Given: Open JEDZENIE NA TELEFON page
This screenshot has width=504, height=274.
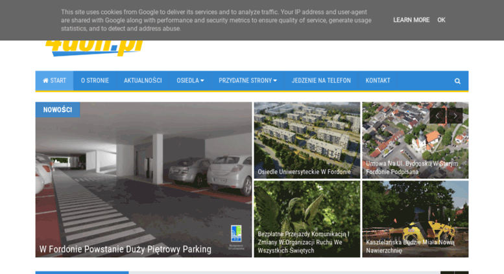Looking at the screenshot, I should [321, 80].
